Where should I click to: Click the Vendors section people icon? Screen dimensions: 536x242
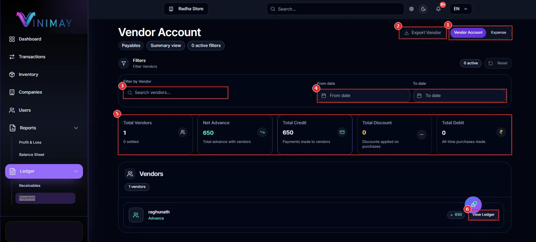coord(130,174)
